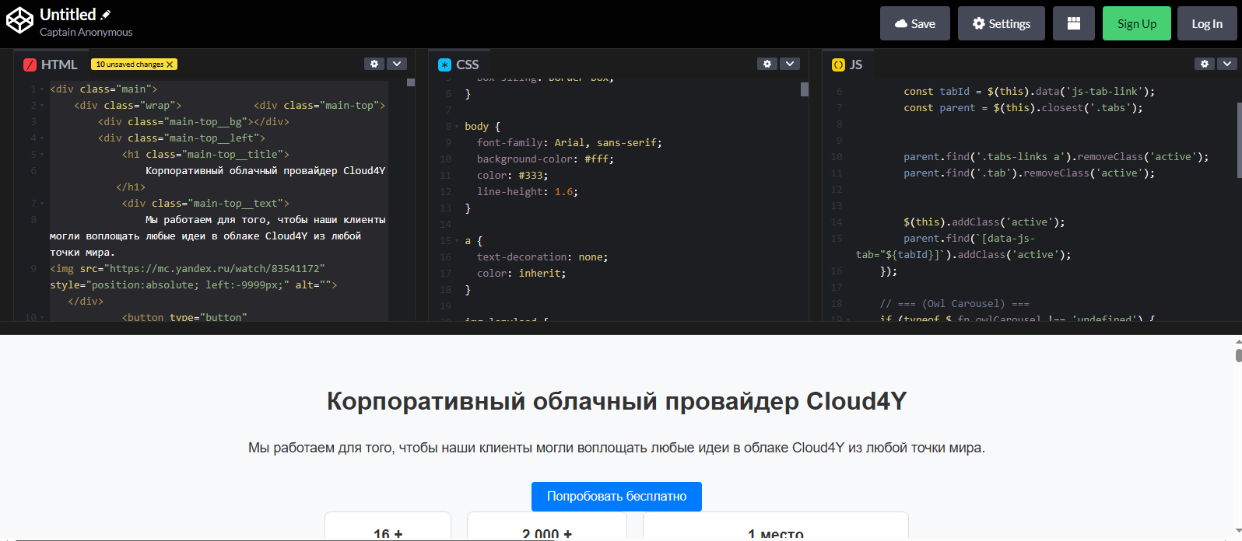
Task: Click the '16 +' stat card
Action: click(x=388, y=527)
